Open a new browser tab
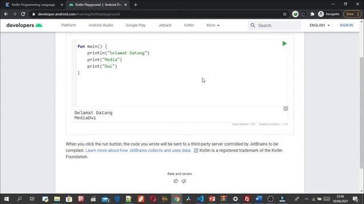 (x=136, y=5)
